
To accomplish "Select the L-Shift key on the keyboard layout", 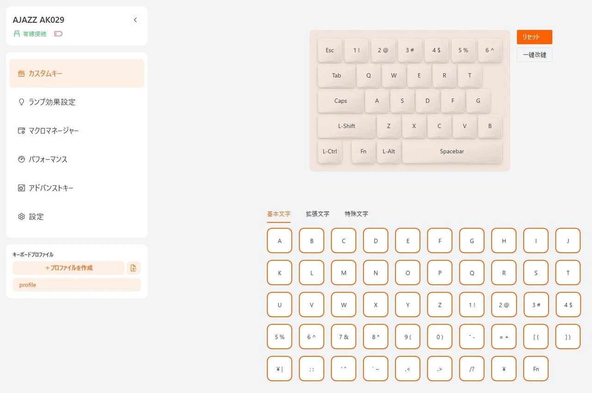I will (346, 126).
